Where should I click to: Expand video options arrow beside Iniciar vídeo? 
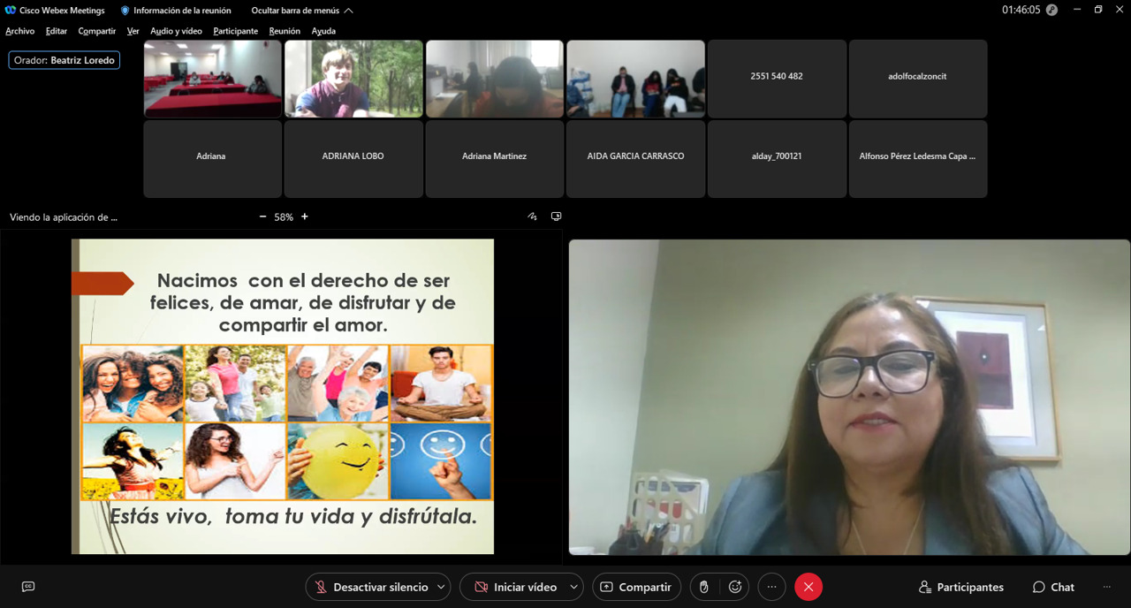[574, 587]
